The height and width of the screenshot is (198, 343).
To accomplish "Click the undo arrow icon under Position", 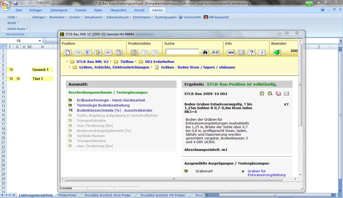I will (x=108, y=52).
